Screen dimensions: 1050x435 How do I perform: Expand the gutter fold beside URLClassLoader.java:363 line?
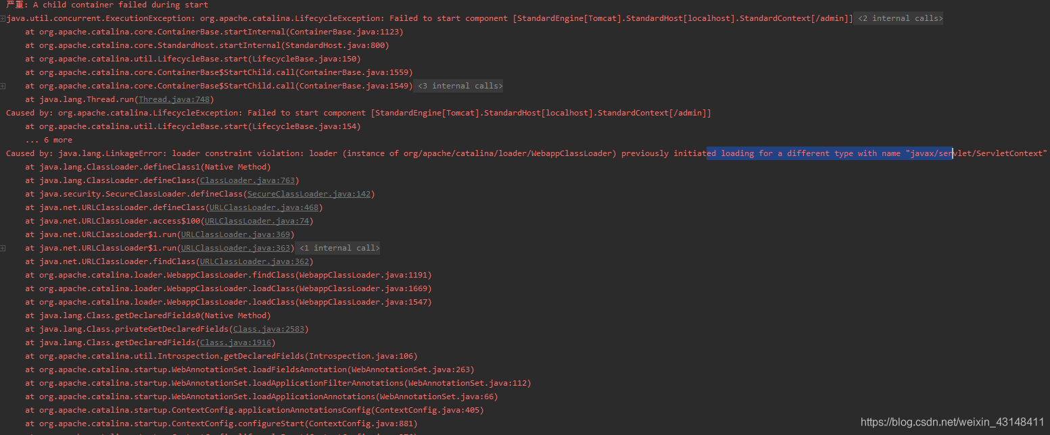pyautogui.click(x=3, y=248)
